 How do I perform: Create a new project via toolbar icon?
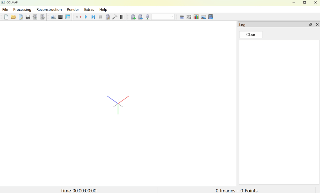pyautogui.click(x=6, y=17)
